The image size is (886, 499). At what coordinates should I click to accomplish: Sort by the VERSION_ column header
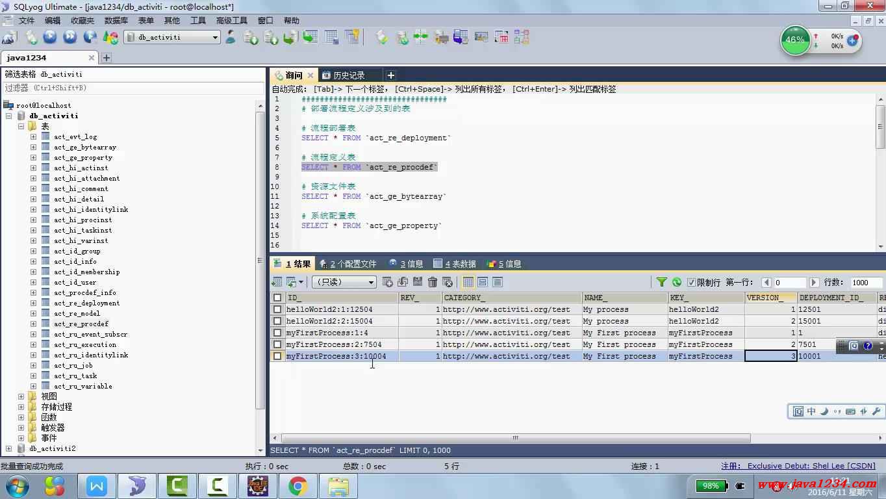[771, 298]
